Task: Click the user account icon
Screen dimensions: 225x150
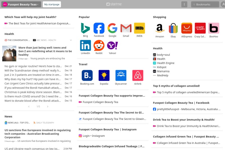Action: [223, 4]
